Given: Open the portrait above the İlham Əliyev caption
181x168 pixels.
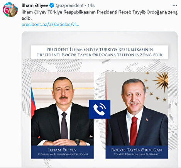Looking at the screenshot, I should pyautogui.click(x=63, y=109).
